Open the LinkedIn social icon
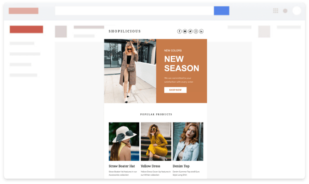Image resolution: width=309 pixels, height=184 pixels. tap(201, 31)
